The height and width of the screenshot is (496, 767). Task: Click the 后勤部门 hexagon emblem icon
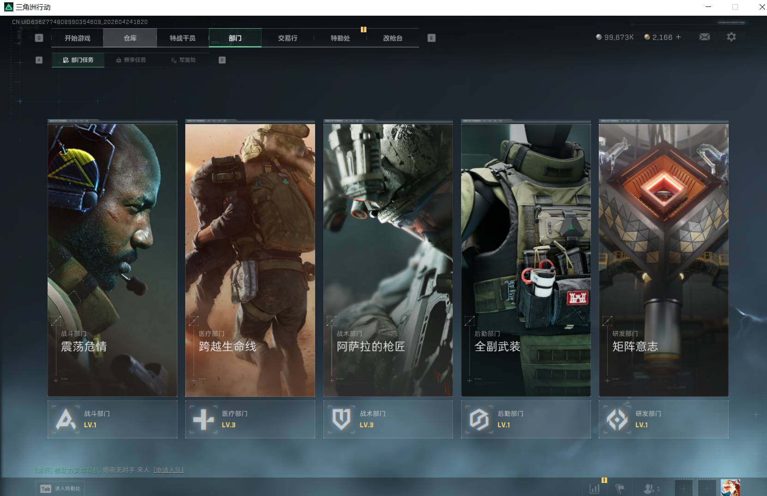point(479,419)
